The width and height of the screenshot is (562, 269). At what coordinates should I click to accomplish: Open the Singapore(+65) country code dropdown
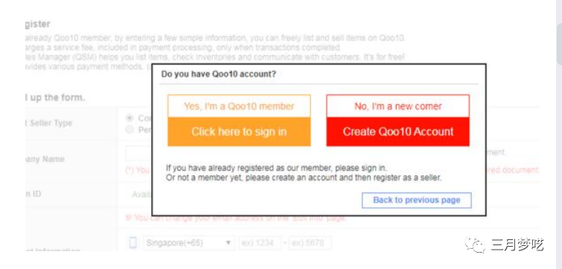point(189,243)
